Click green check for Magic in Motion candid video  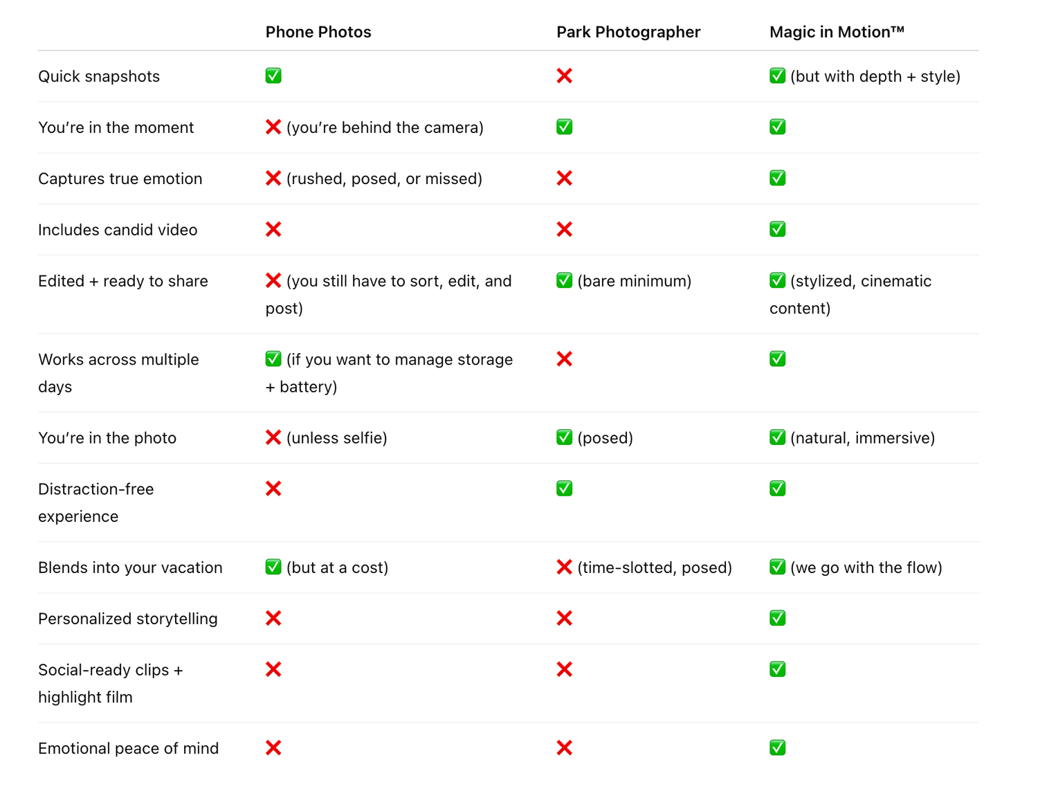point(777,229)
